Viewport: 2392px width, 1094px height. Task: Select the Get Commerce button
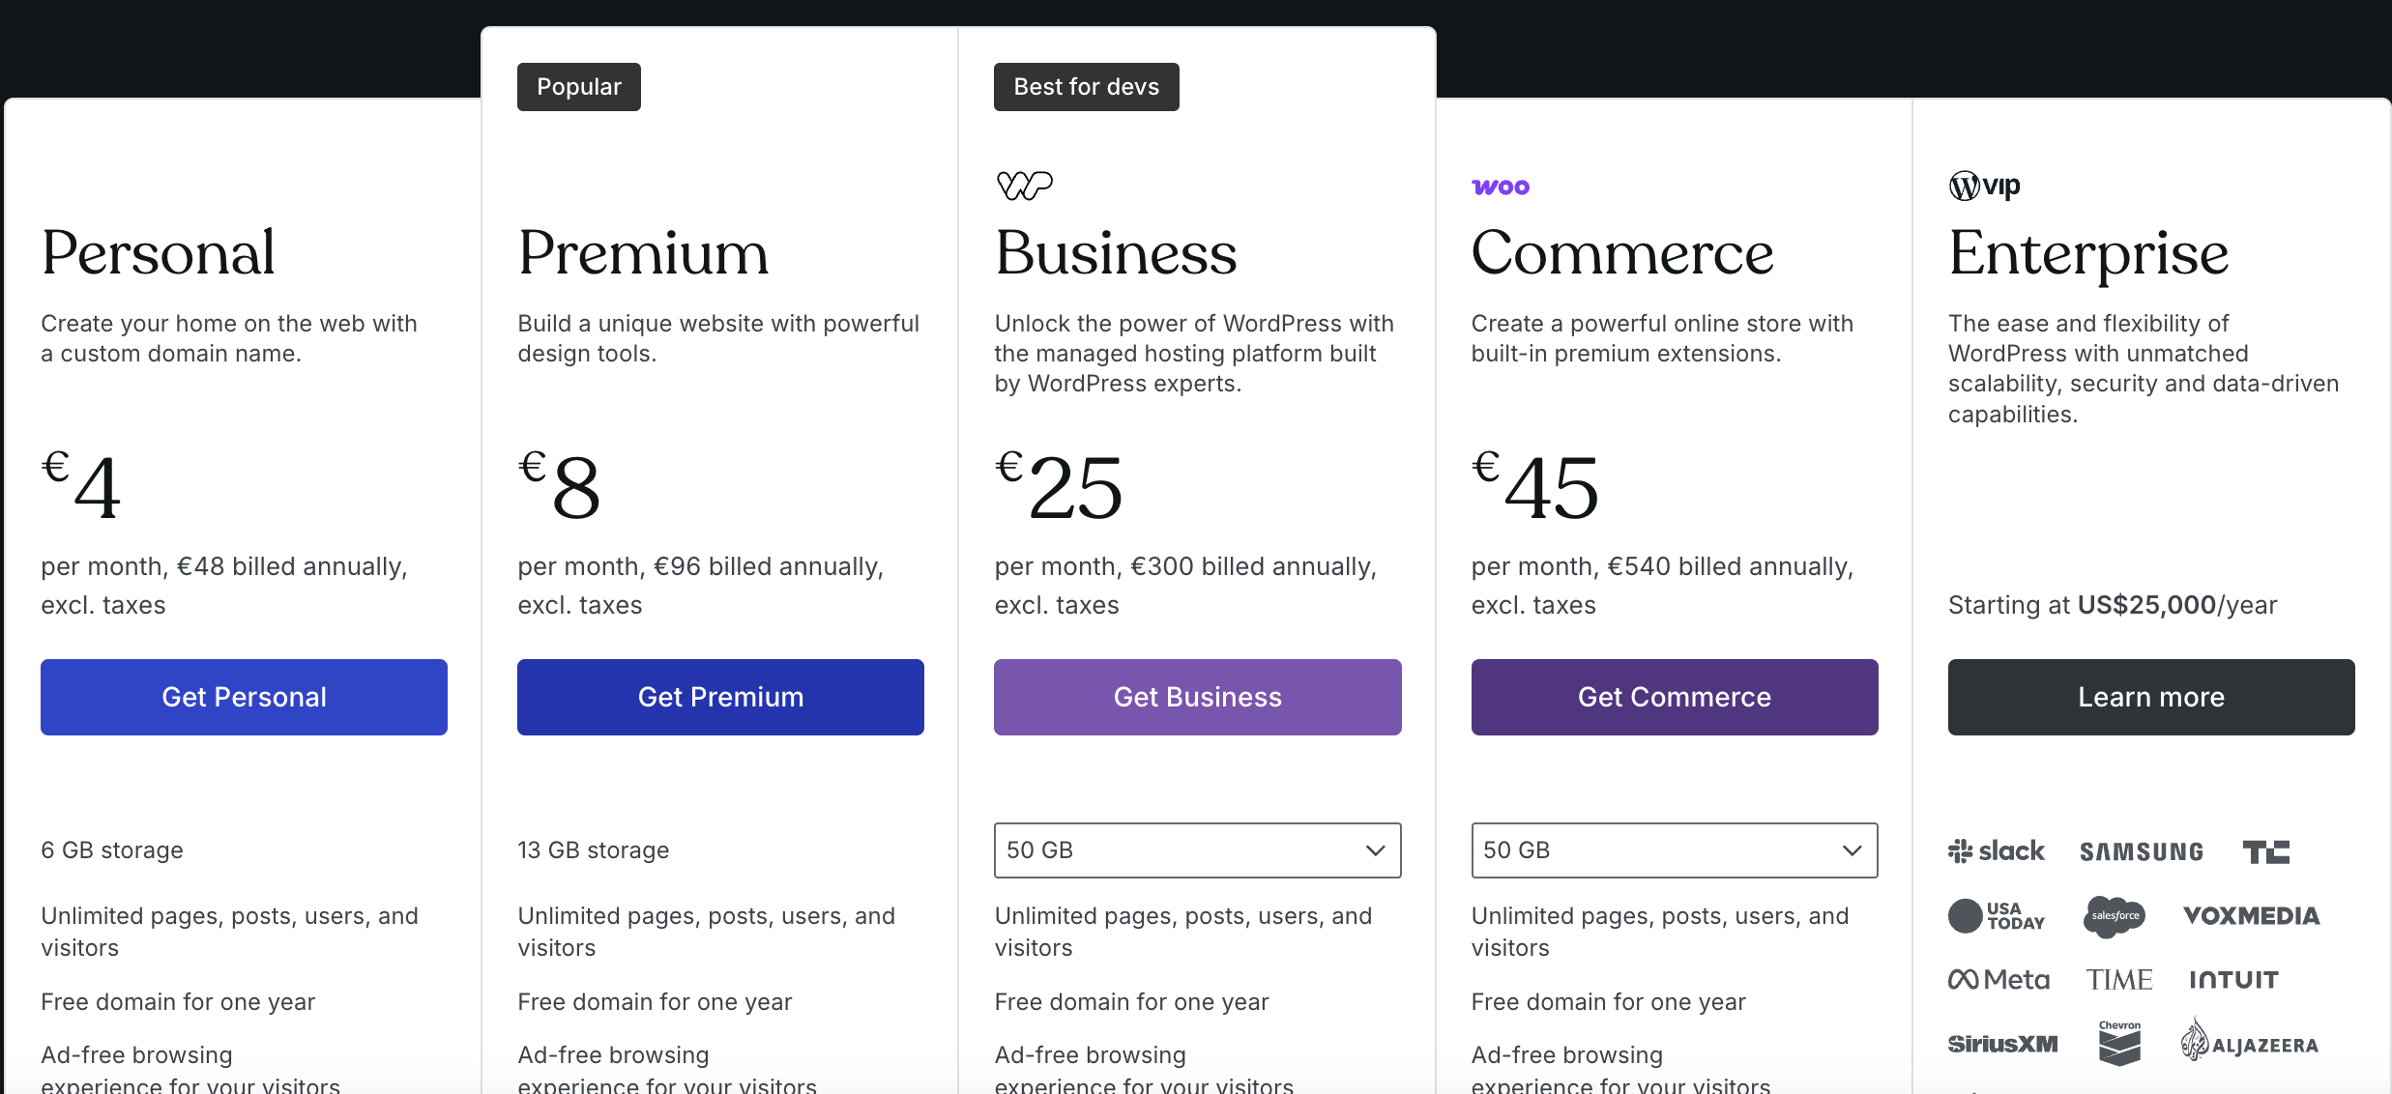click(x=1674, y=697)
